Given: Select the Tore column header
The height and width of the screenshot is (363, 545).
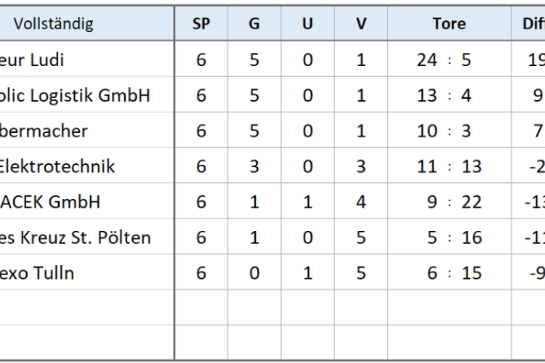Looking at the screenshot, I should (449, 23).
